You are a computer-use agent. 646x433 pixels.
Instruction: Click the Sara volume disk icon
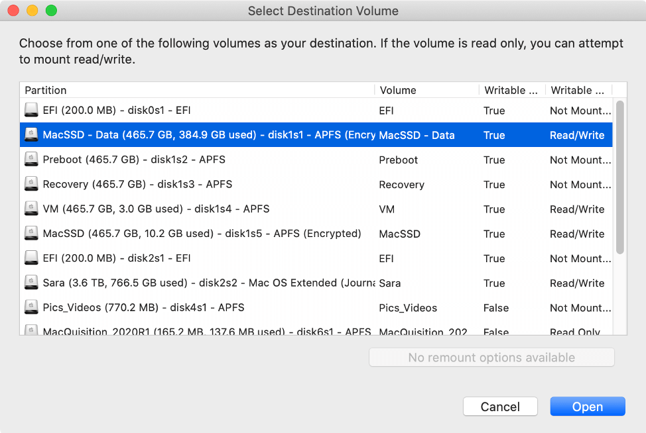pyautogui.click(x=31, y=283)
